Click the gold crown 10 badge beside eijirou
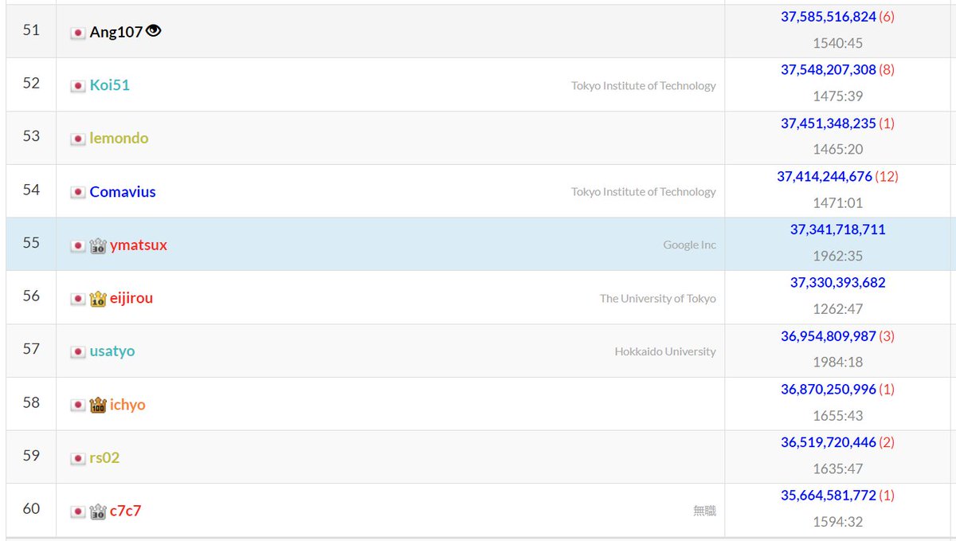Viewport: 956px width, 541px height. 98,299
